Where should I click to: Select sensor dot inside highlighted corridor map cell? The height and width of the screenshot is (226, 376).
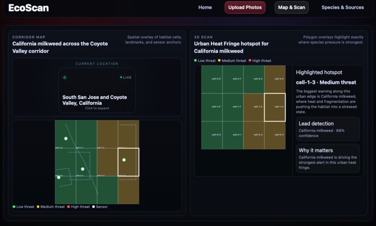point(124,160)
